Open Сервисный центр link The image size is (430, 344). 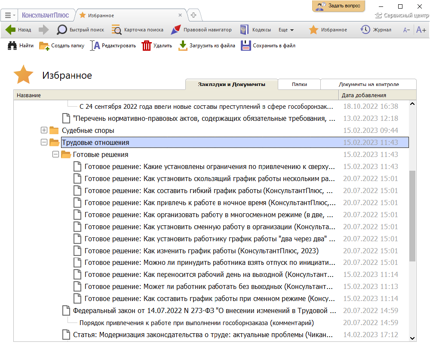tap(402, 15)
